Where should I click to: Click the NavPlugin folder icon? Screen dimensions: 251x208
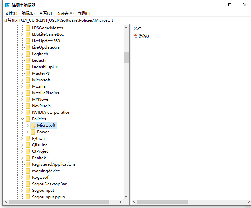click(28, 106)
